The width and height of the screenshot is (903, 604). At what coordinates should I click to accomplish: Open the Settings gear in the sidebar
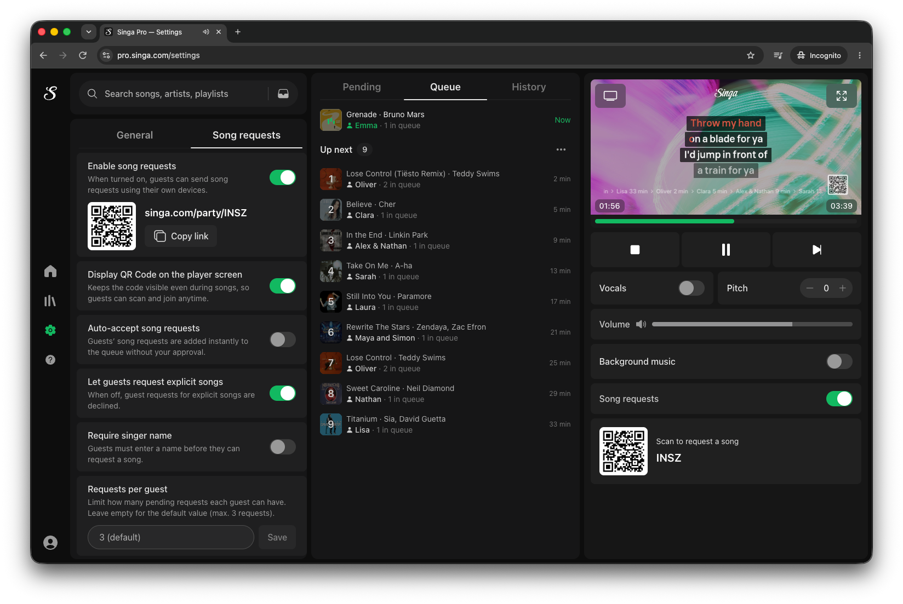[50, 330]
